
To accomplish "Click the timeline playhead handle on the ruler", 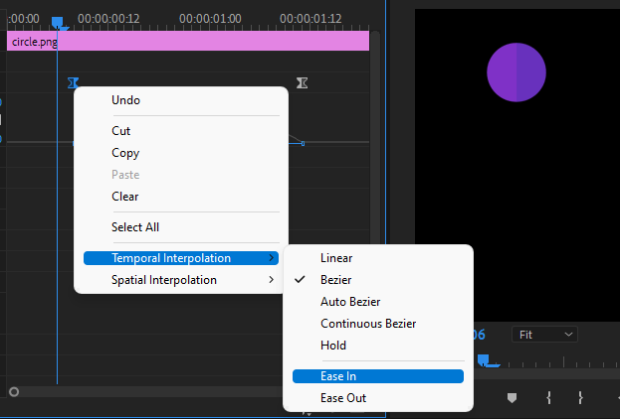I will pyautogui.click(x=58, y=23).
